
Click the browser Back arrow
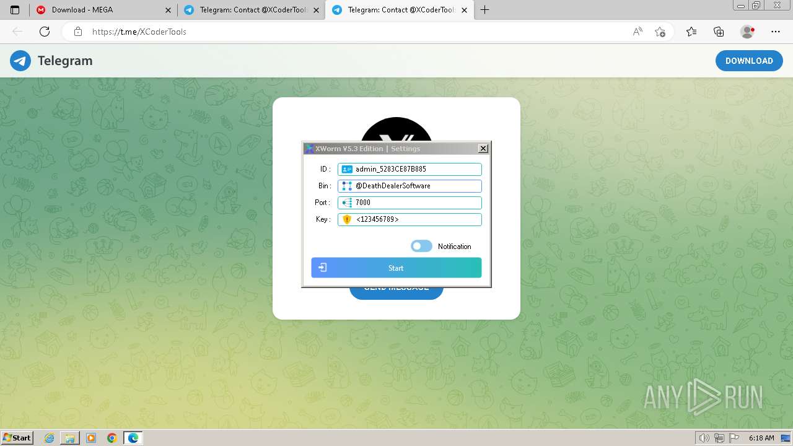[17, 32]
